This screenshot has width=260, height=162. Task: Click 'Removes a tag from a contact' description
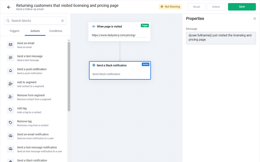(33, 125)
